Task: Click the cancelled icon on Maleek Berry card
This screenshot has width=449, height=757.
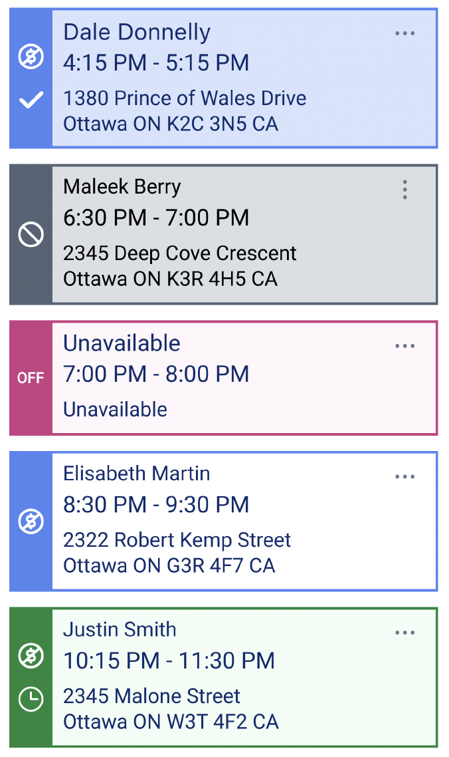Action: coord(31,234)
